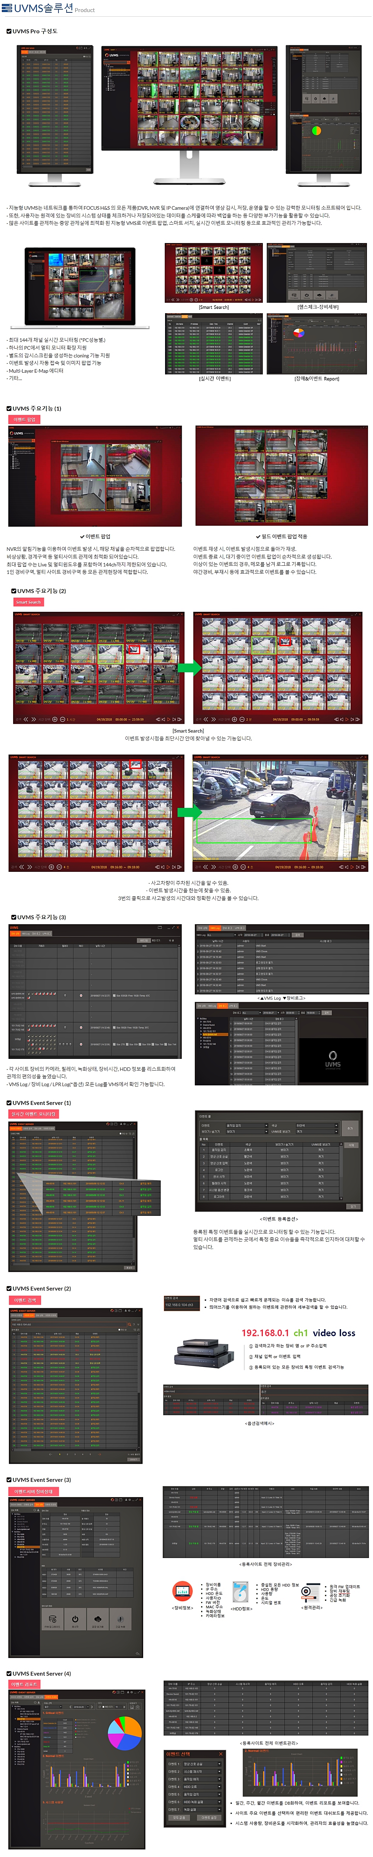Viewport: 373px width, 1857px height.
Task: Close the 이벤트 선택 dialog
Action: click(221, 1755)
